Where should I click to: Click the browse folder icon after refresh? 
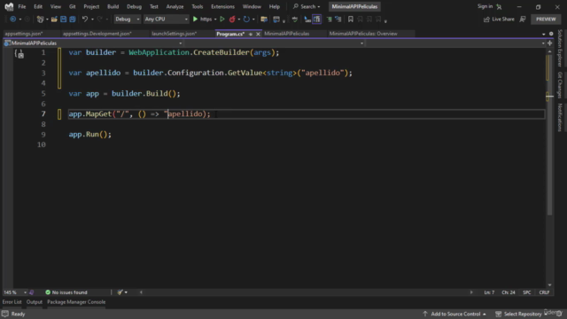264,19
